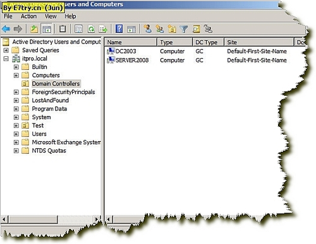The image size is (316, 244).
Task: Click the Create new user icon
Action: tap(147, 29)
